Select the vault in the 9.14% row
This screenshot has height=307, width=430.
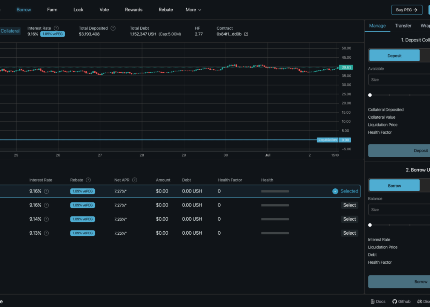click(x=349, y=219)
